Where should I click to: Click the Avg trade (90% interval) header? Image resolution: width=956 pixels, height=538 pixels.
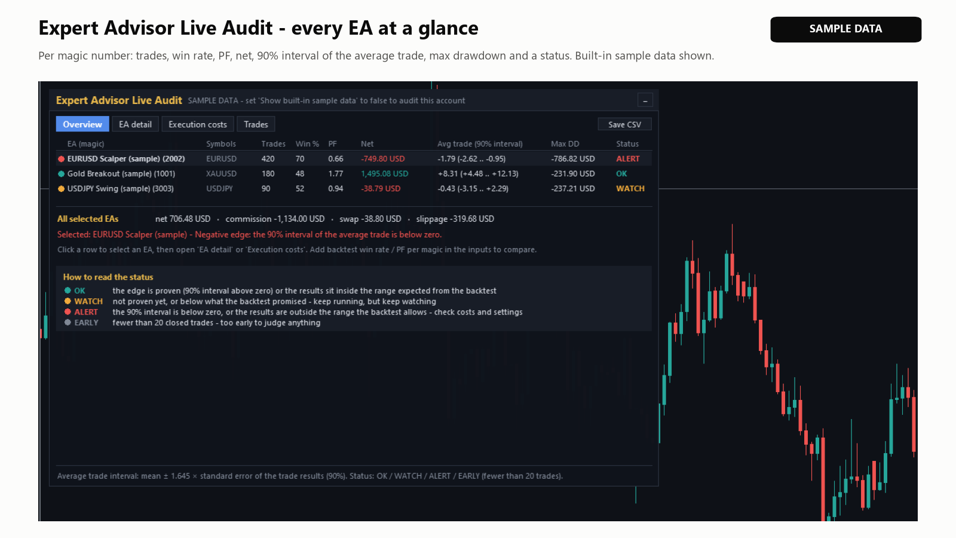(480, 144)
